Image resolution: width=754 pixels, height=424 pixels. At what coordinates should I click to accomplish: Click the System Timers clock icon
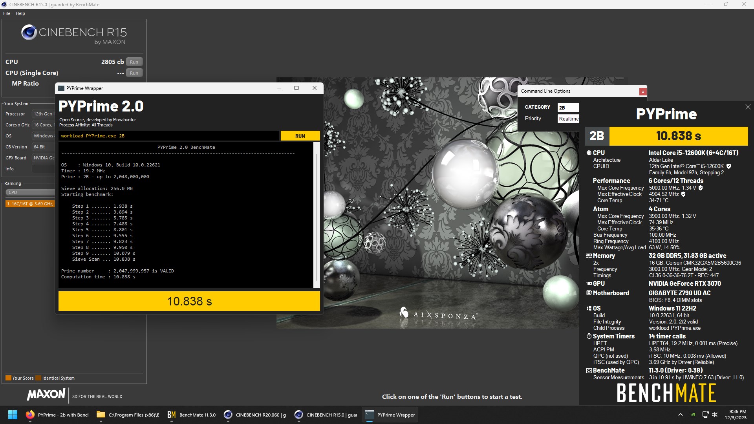click(x=589, y=336)
